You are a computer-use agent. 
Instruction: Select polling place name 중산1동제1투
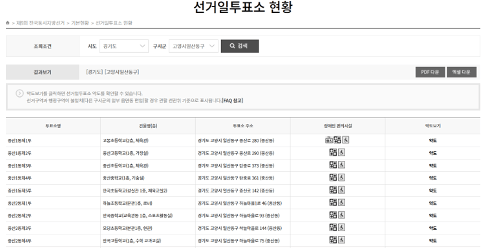19,141
